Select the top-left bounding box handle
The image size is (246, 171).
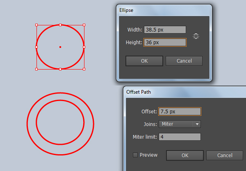point(36,25)
